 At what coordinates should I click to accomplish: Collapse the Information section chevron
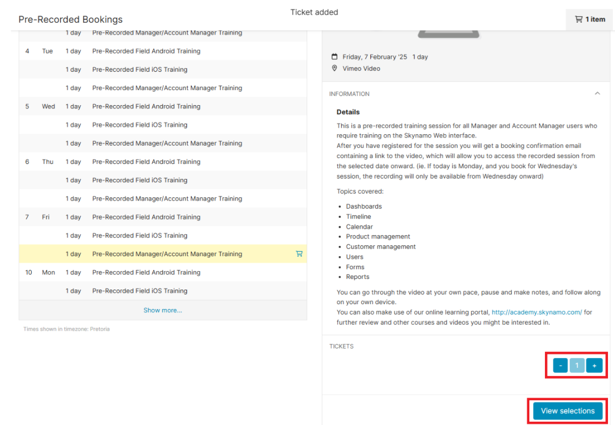[x=597, y=94]
